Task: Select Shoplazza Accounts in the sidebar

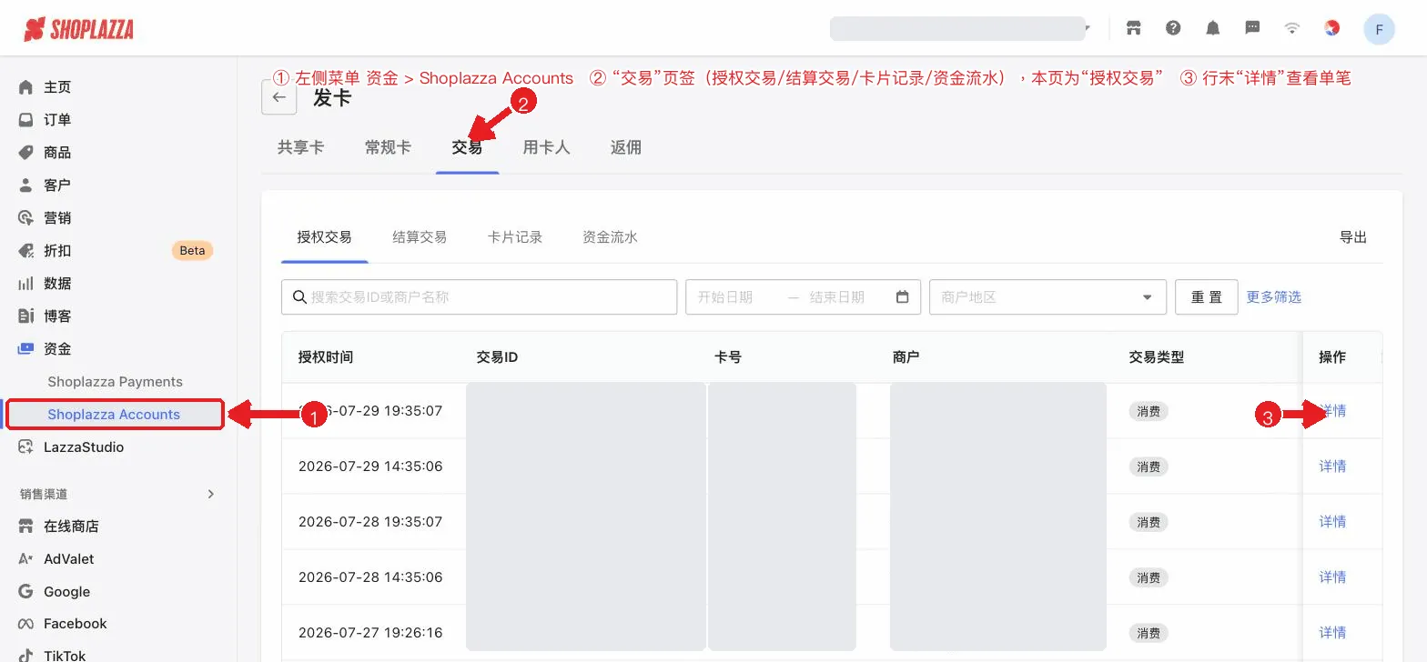Action: 115,415
